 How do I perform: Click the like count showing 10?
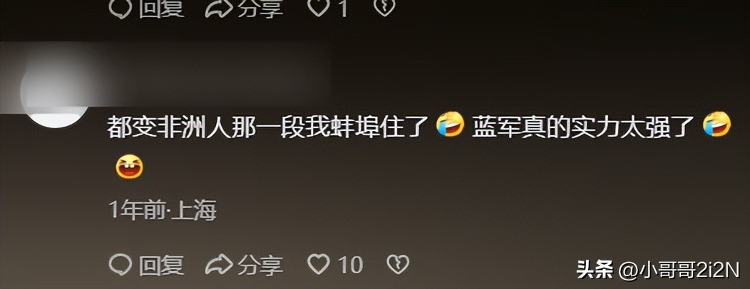pos(350,265)
